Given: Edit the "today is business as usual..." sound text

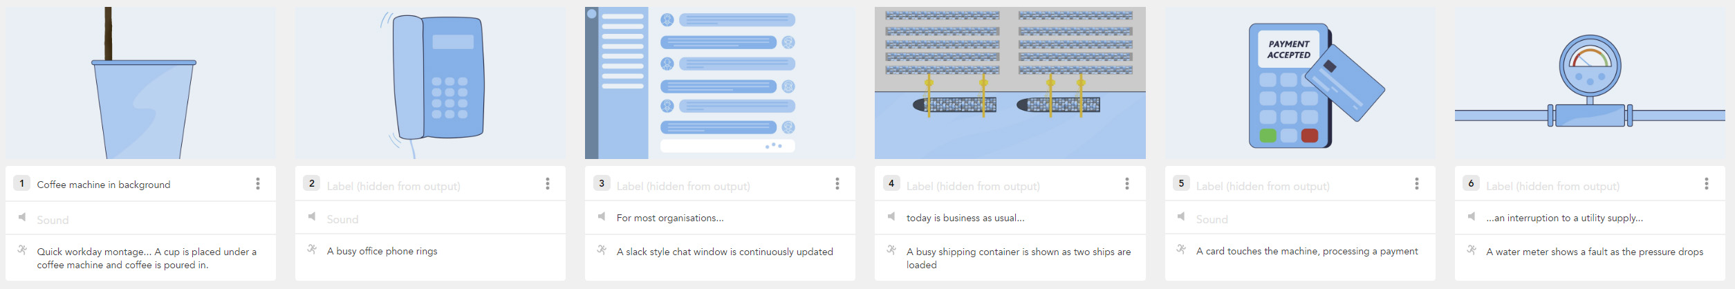Looking at the screenshot, I should pyautogui.click(x=965, y=218).
